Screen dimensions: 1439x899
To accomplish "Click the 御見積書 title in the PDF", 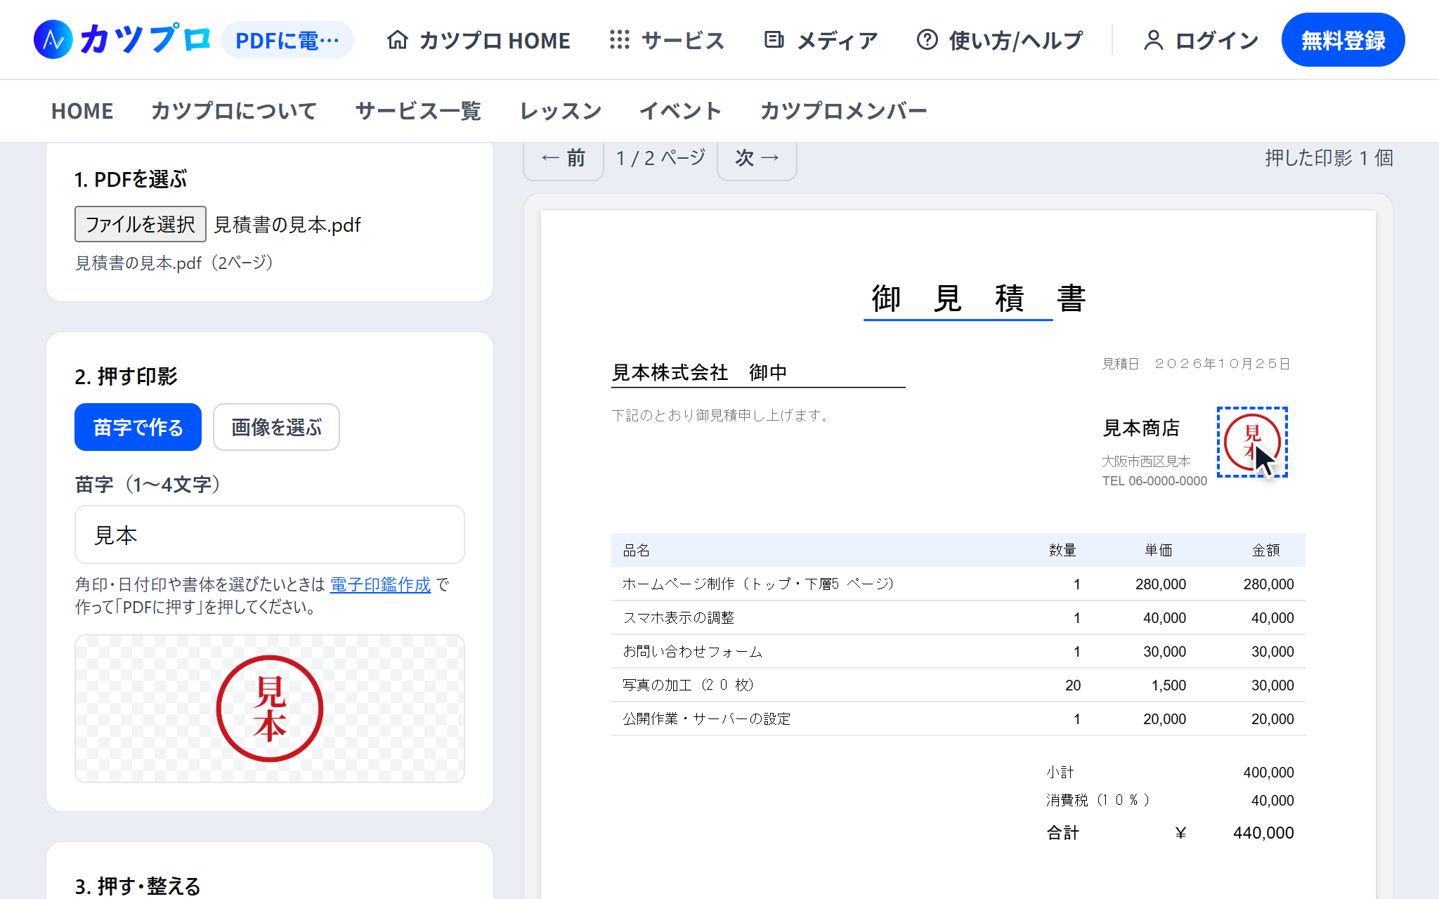I will pyautogui.click(x=979, y=298).
